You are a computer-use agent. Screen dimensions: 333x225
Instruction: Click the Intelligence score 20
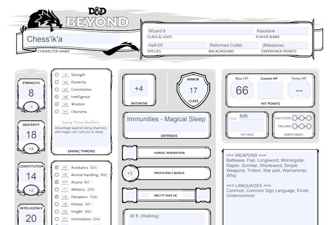pos(31,219)
